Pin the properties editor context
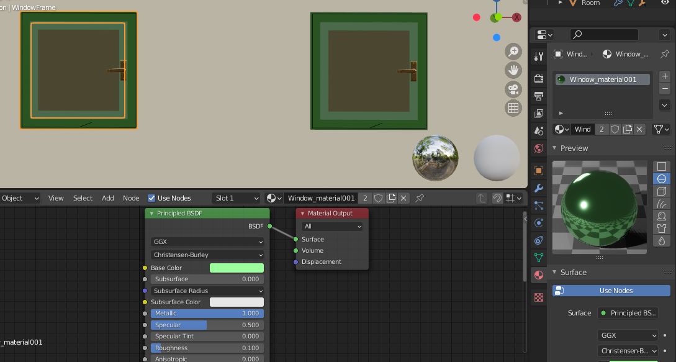This screenshot has height=362, width=676. click(x=665, y=54)
